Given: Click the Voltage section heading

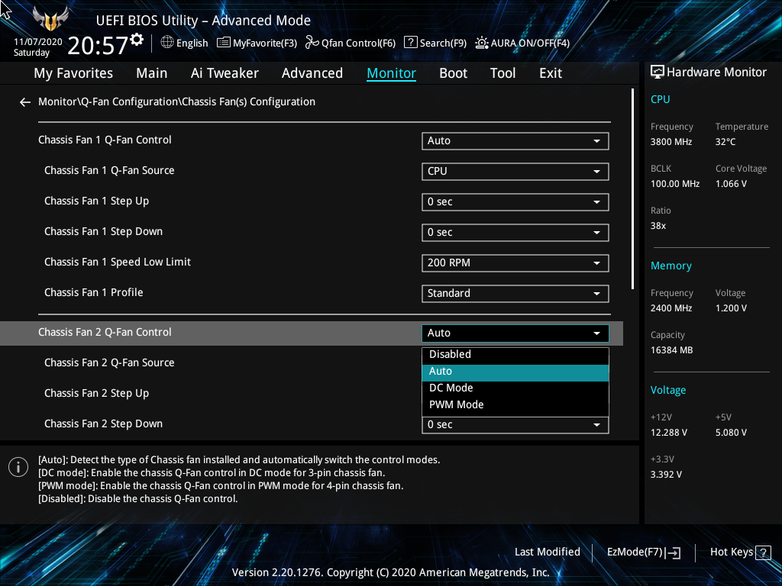Looking at the screenshot, I should coord(667,390).
